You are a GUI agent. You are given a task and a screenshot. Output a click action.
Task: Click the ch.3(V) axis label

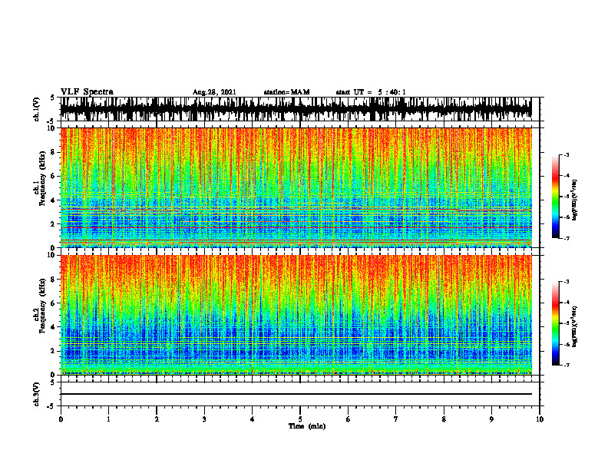[37, 394]
